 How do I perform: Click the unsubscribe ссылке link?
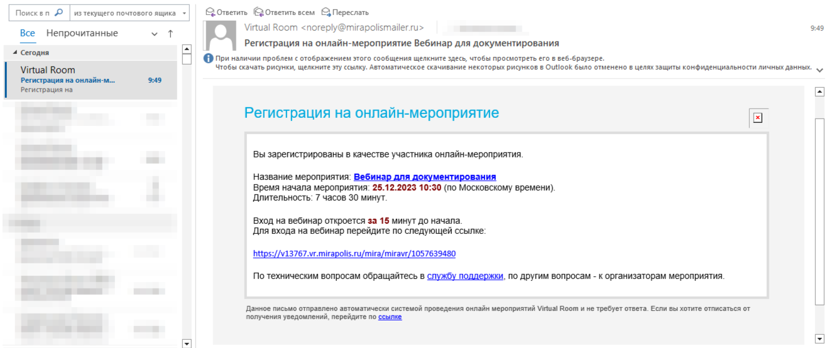click(x=390, y=317)
